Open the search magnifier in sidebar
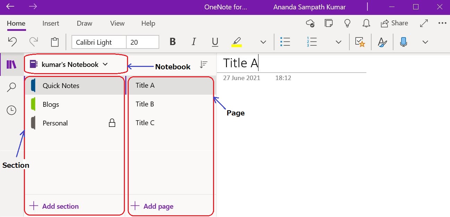The height and width of the screenshot is (217, 450). [11, 87]
